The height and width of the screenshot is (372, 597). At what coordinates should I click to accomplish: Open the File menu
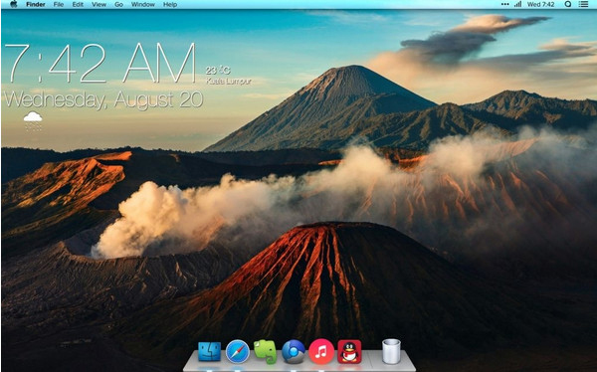click(x=59, y=5)
